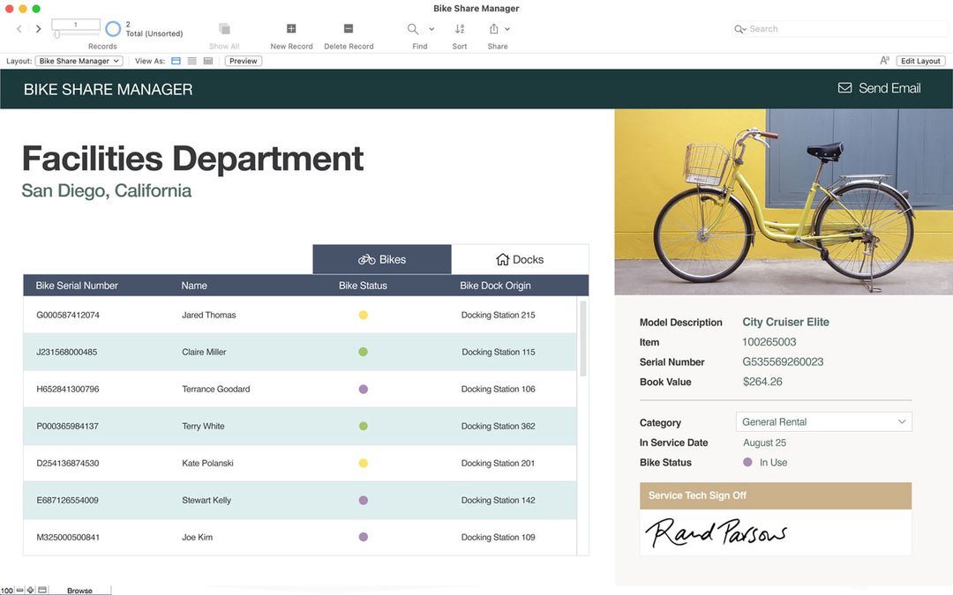The image size is (953, 595).
Task: Click the Send Email envelope icon
Action: coord(844,87)
